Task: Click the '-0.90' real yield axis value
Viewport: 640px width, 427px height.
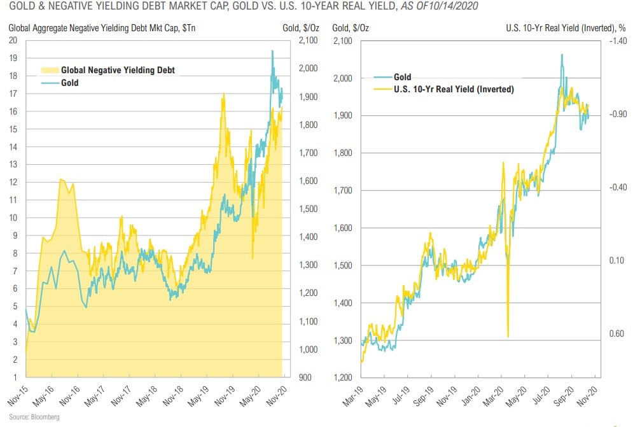Action: [x=618, y=114]
